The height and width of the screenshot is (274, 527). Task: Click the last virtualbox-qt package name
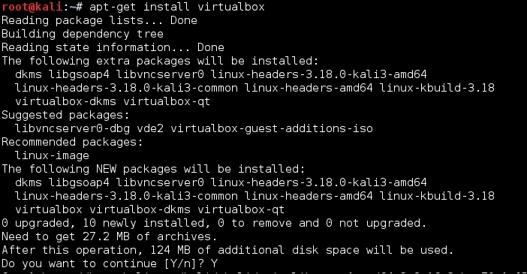pos(241,209)
